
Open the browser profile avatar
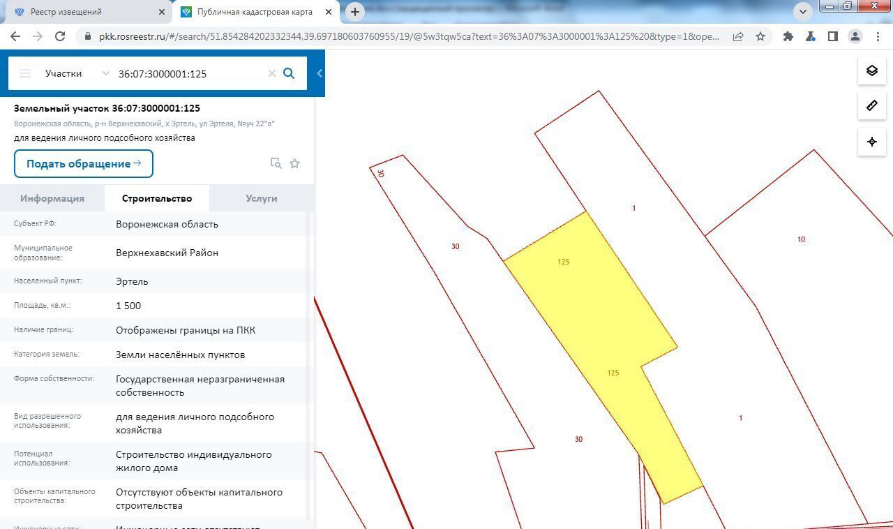[855, 36]
